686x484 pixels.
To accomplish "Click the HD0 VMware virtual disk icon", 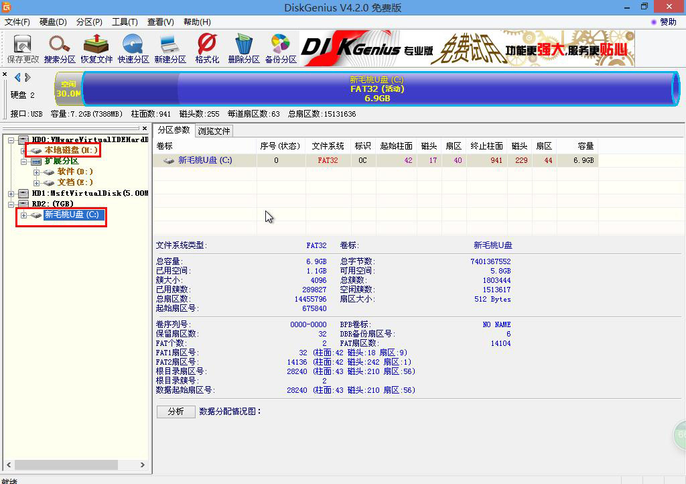I will 23,139.
